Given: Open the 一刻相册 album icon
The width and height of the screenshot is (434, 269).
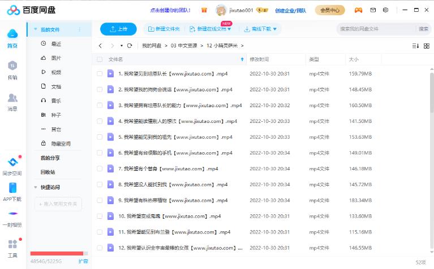Looking at the screenshot, I should 13,213.
